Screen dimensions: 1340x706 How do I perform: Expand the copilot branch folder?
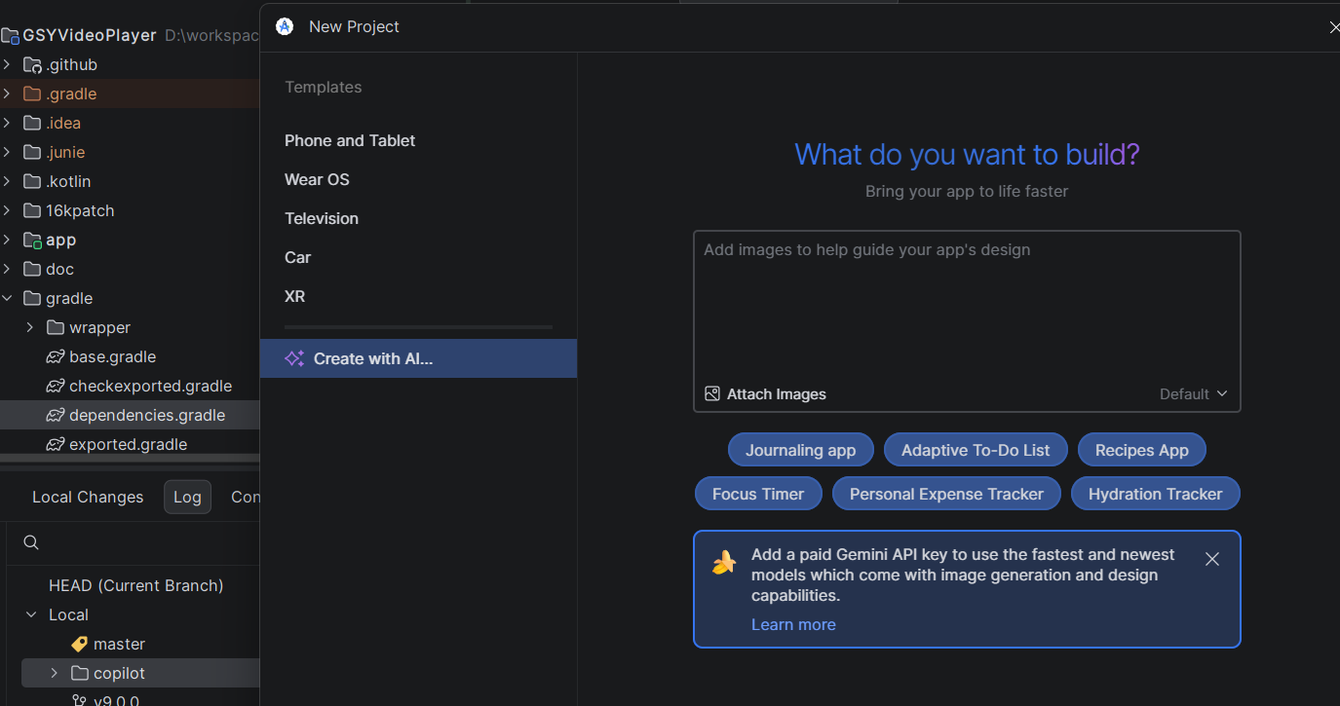pyautogui.click(x=55, y=673)
